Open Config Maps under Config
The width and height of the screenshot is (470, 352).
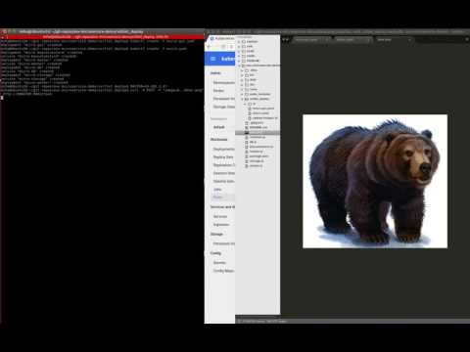point(223,271)
